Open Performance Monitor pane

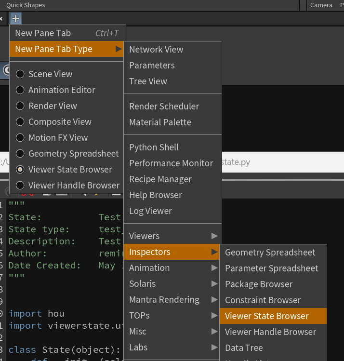point(172,163)
